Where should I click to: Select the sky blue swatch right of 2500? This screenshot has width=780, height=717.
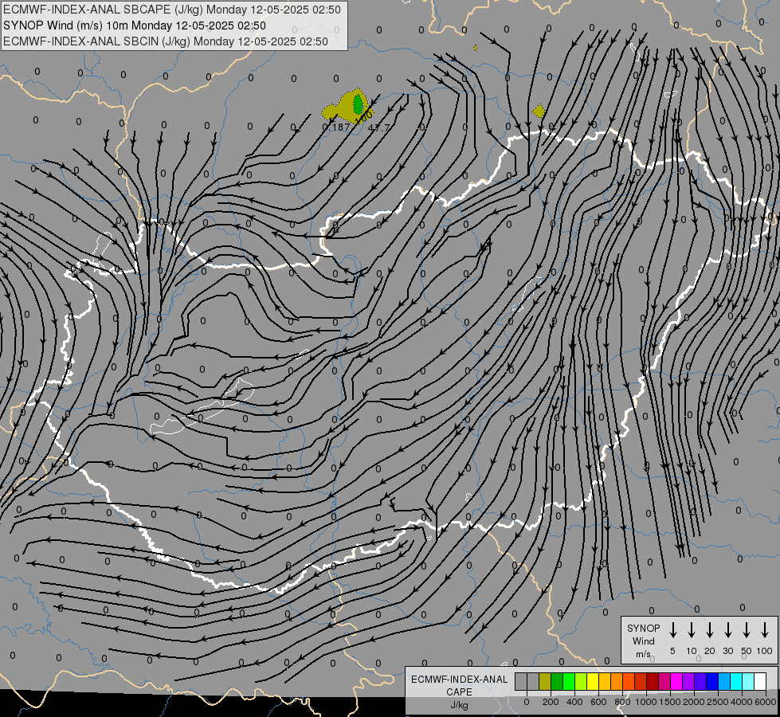[x=723, y=681]
